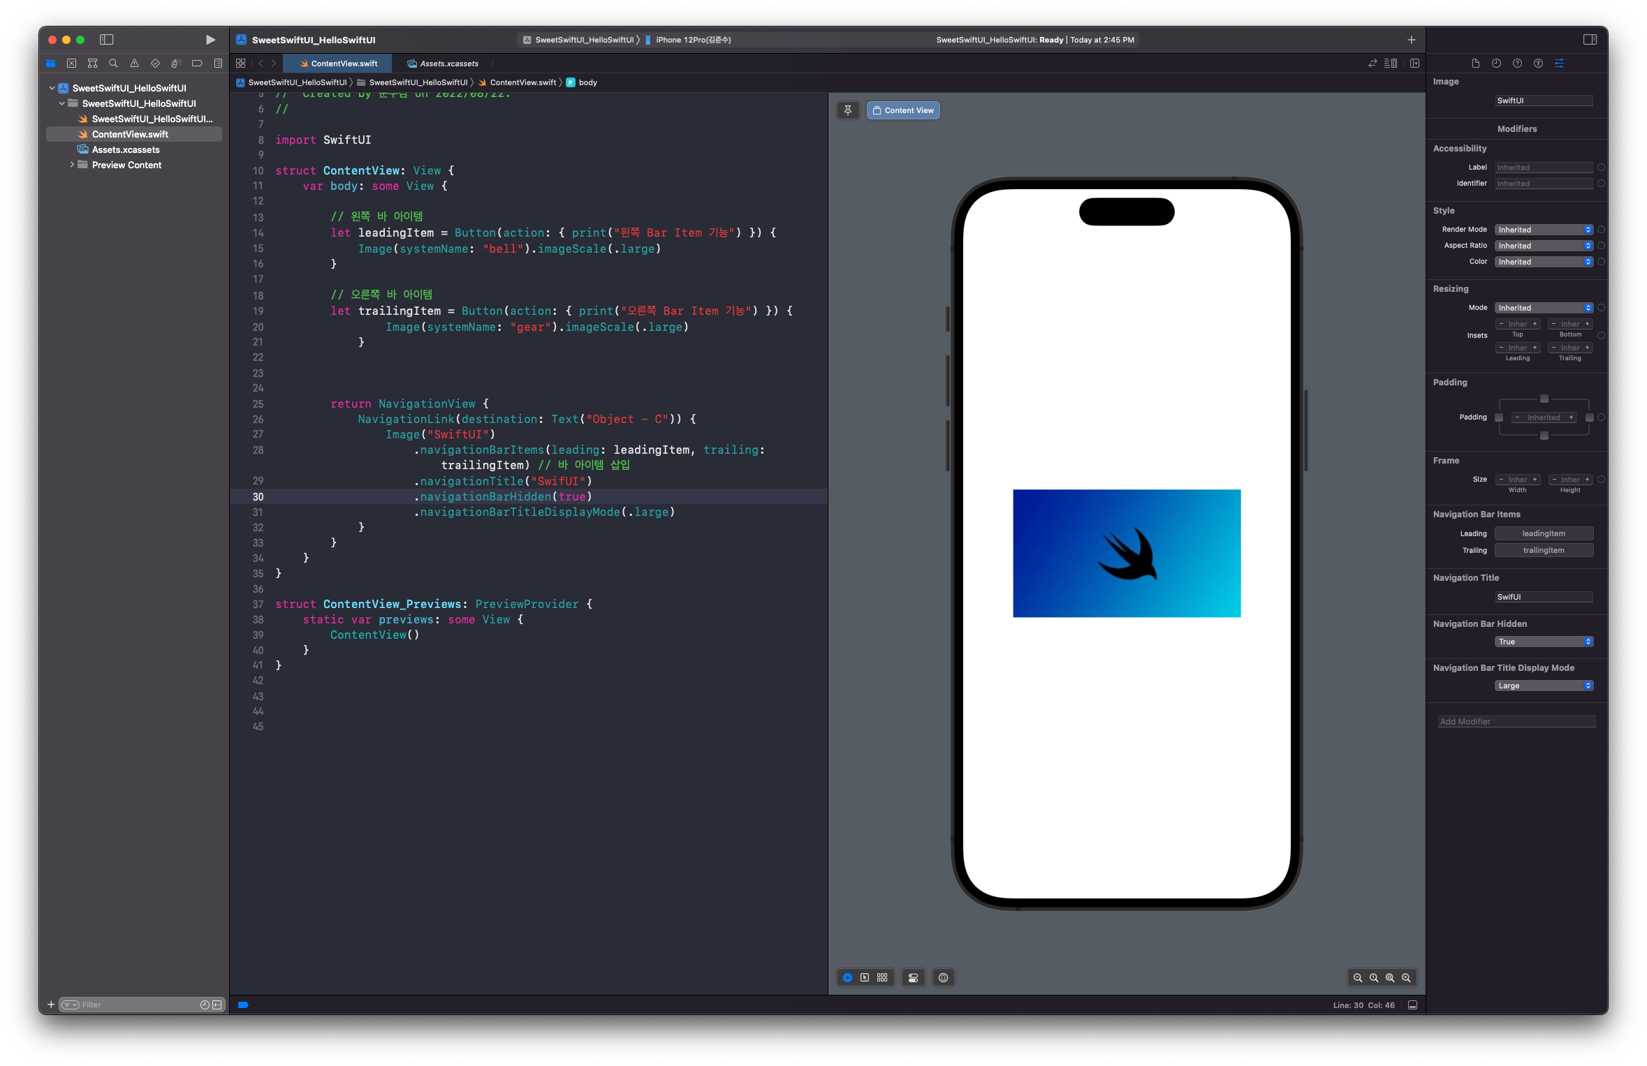Zoom in on the canvas preview

1405,977
